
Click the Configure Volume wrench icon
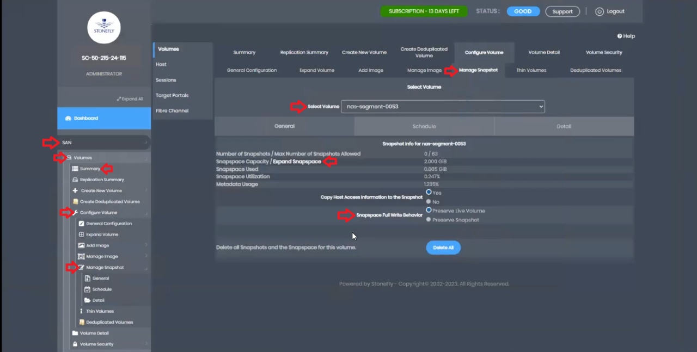76,212
